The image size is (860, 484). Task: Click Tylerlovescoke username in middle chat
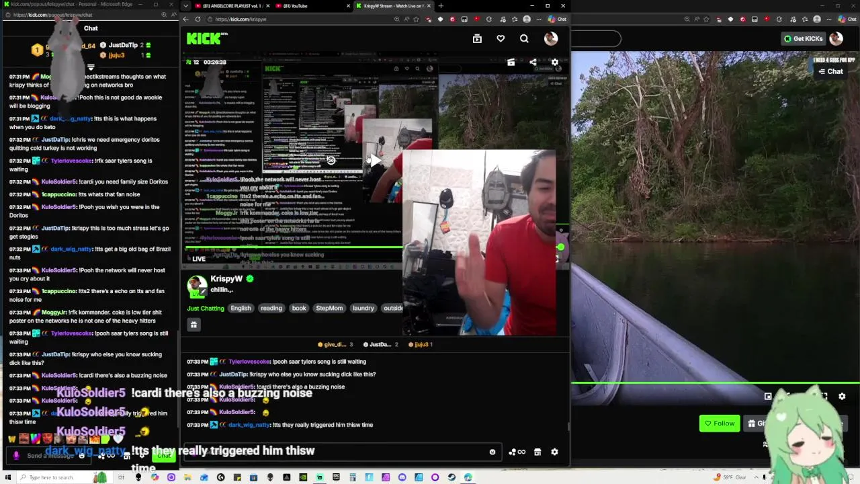[249, 362]
